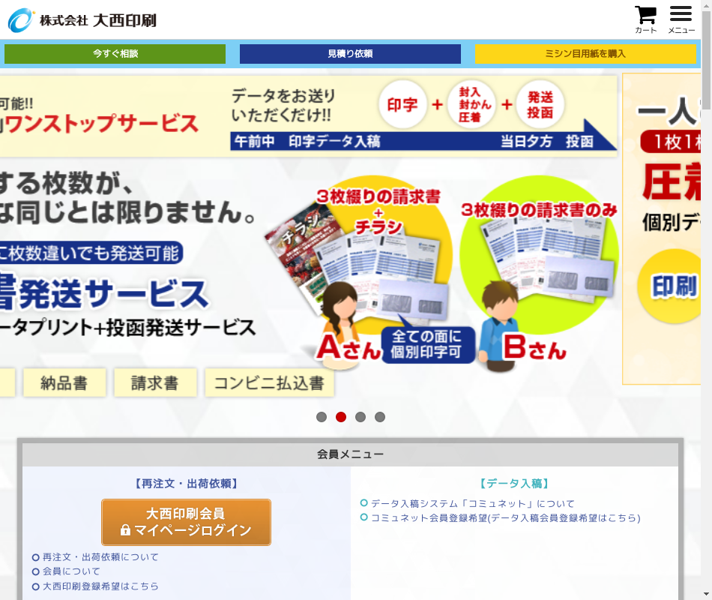712x600 pixels.
Task: Open コミュネット会員登録希望 link
Action: [x=505, y=518]
